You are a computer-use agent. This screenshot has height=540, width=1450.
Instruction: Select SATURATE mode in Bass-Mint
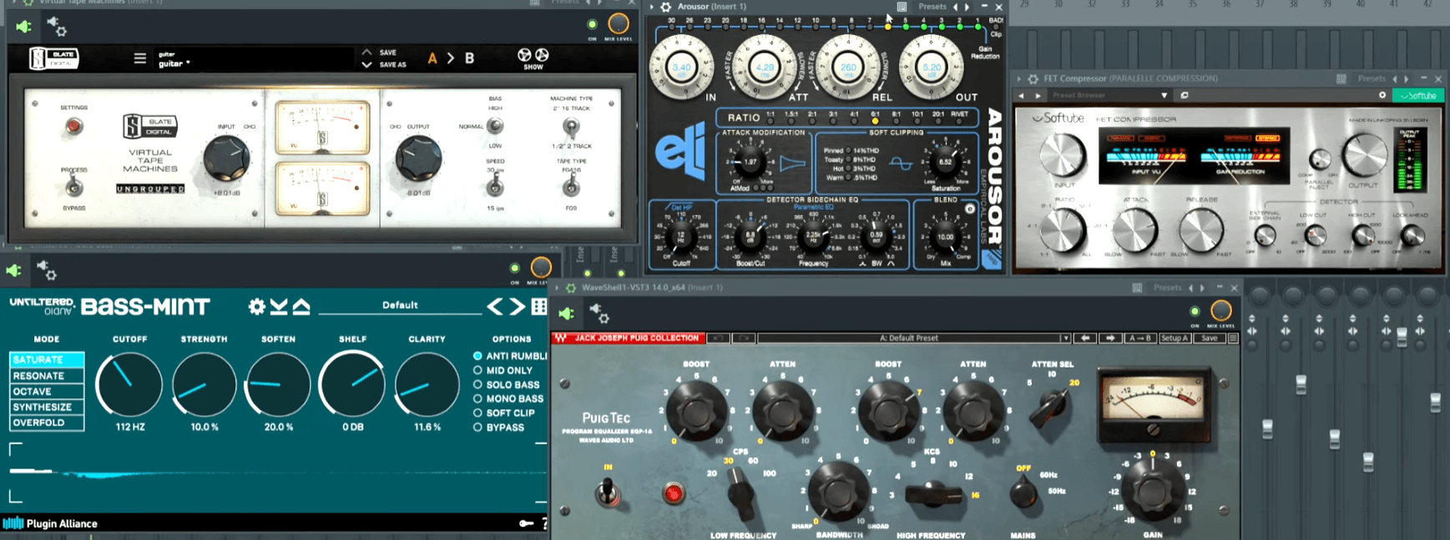point(47,360)
